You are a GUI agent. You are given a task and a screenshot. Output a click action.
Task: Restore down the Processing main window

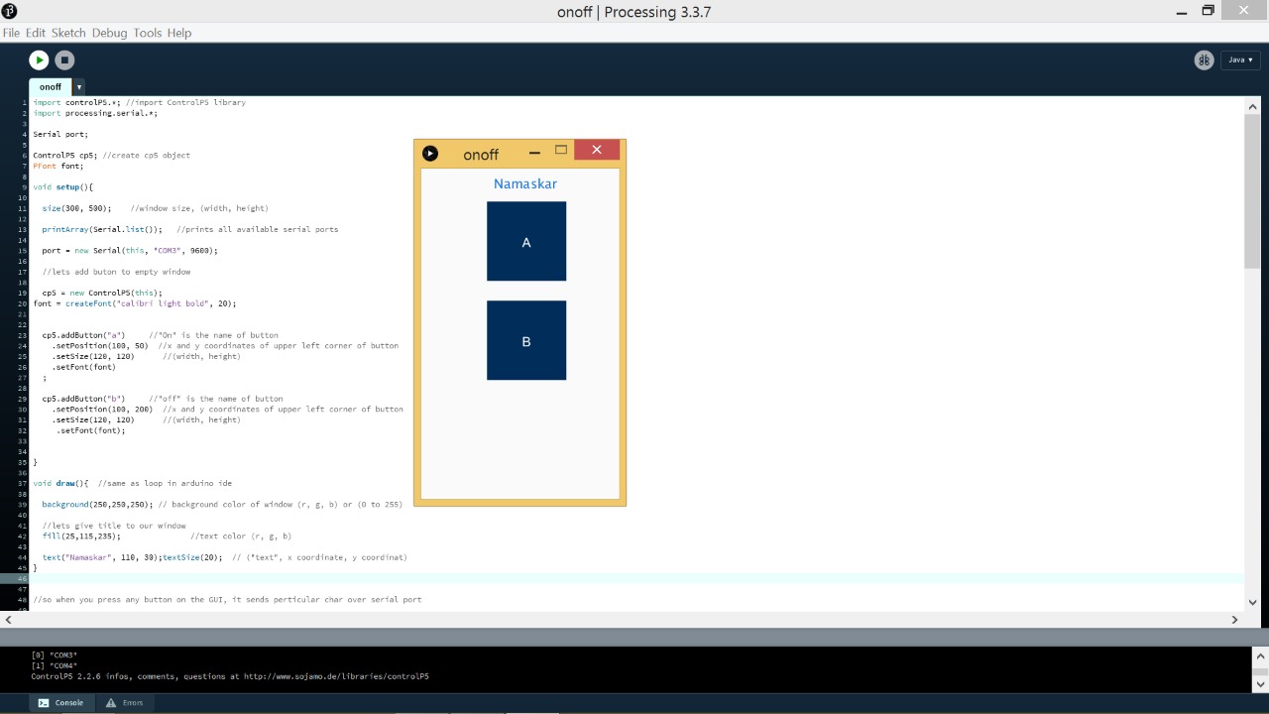coord(1208,10)
